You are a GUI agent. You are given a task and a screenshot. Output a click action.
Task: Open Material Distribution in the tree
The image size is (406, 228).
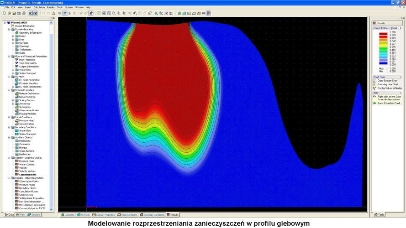tap(29, 93)
